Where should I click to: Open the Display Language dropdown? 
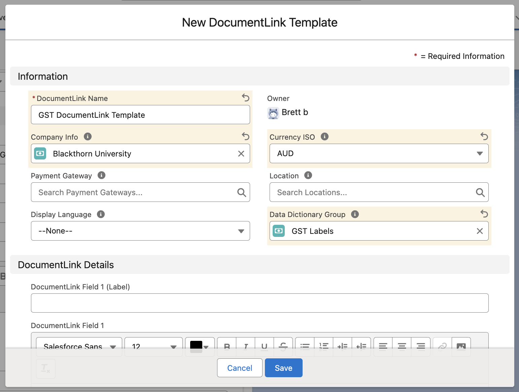(x=140, y=231)
